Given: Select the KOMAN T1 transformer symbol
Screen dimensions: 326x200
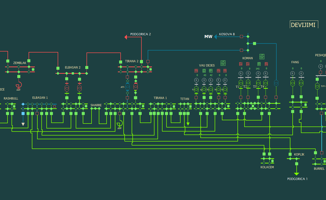Looking at the screenshot, I should tap(241, 82).
